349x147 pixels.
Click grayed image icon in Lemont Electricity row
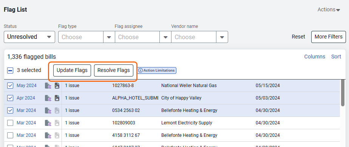click(57, 123)
